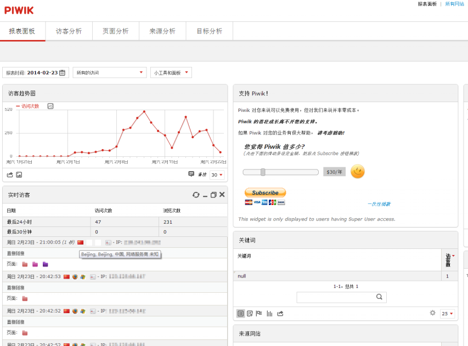
Task: Click the $30/年 amount label
Action: (x=334, y=172)
